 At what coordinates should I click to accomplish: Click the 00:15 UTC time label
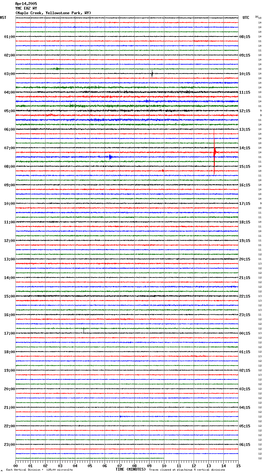245,333
